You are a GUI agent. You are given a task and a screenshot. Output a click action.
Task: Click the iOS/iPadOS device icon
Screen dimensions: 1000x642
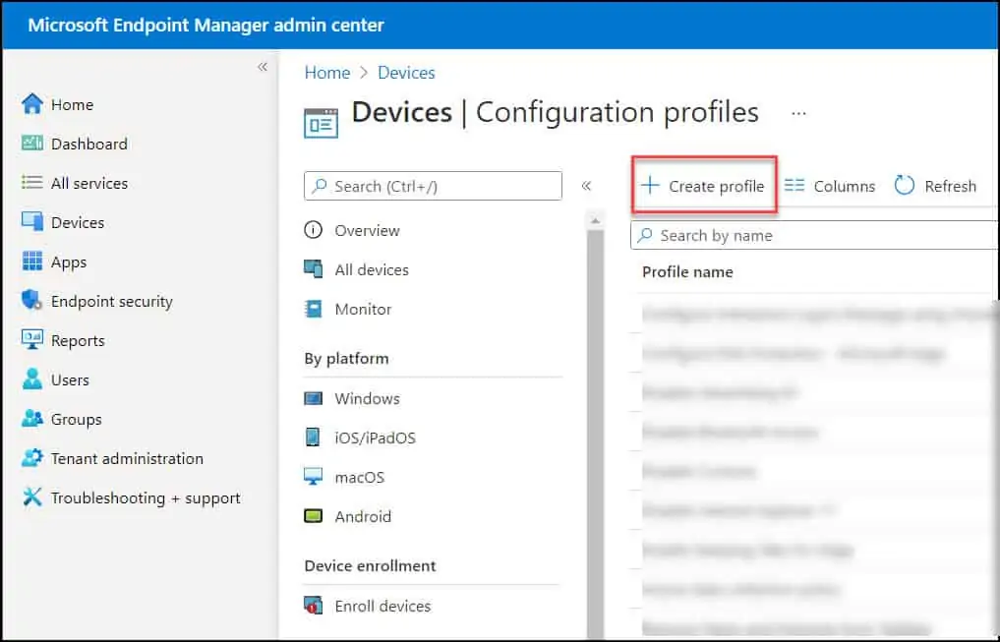(x=313, y=438)
